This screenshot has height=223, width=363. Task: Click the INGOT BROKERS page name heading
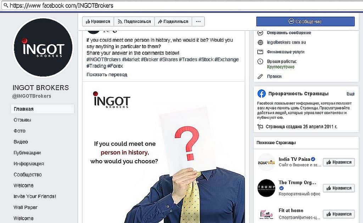tap(40, 88)
